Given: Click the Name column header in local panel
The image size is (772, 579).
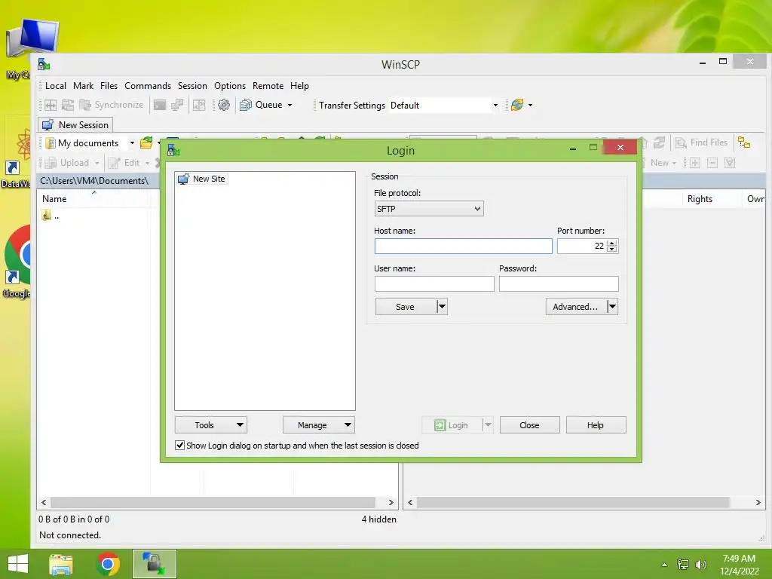Looking at the screenshot, I should click(x=93, y=199).
